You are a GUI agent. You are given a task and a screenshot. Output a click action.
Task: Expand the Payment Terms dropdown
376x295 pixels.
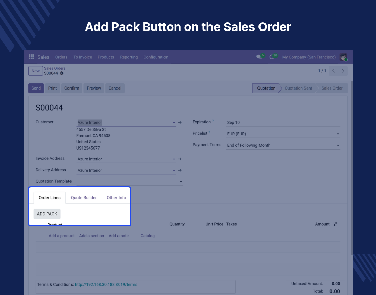(x=338, y=145)
